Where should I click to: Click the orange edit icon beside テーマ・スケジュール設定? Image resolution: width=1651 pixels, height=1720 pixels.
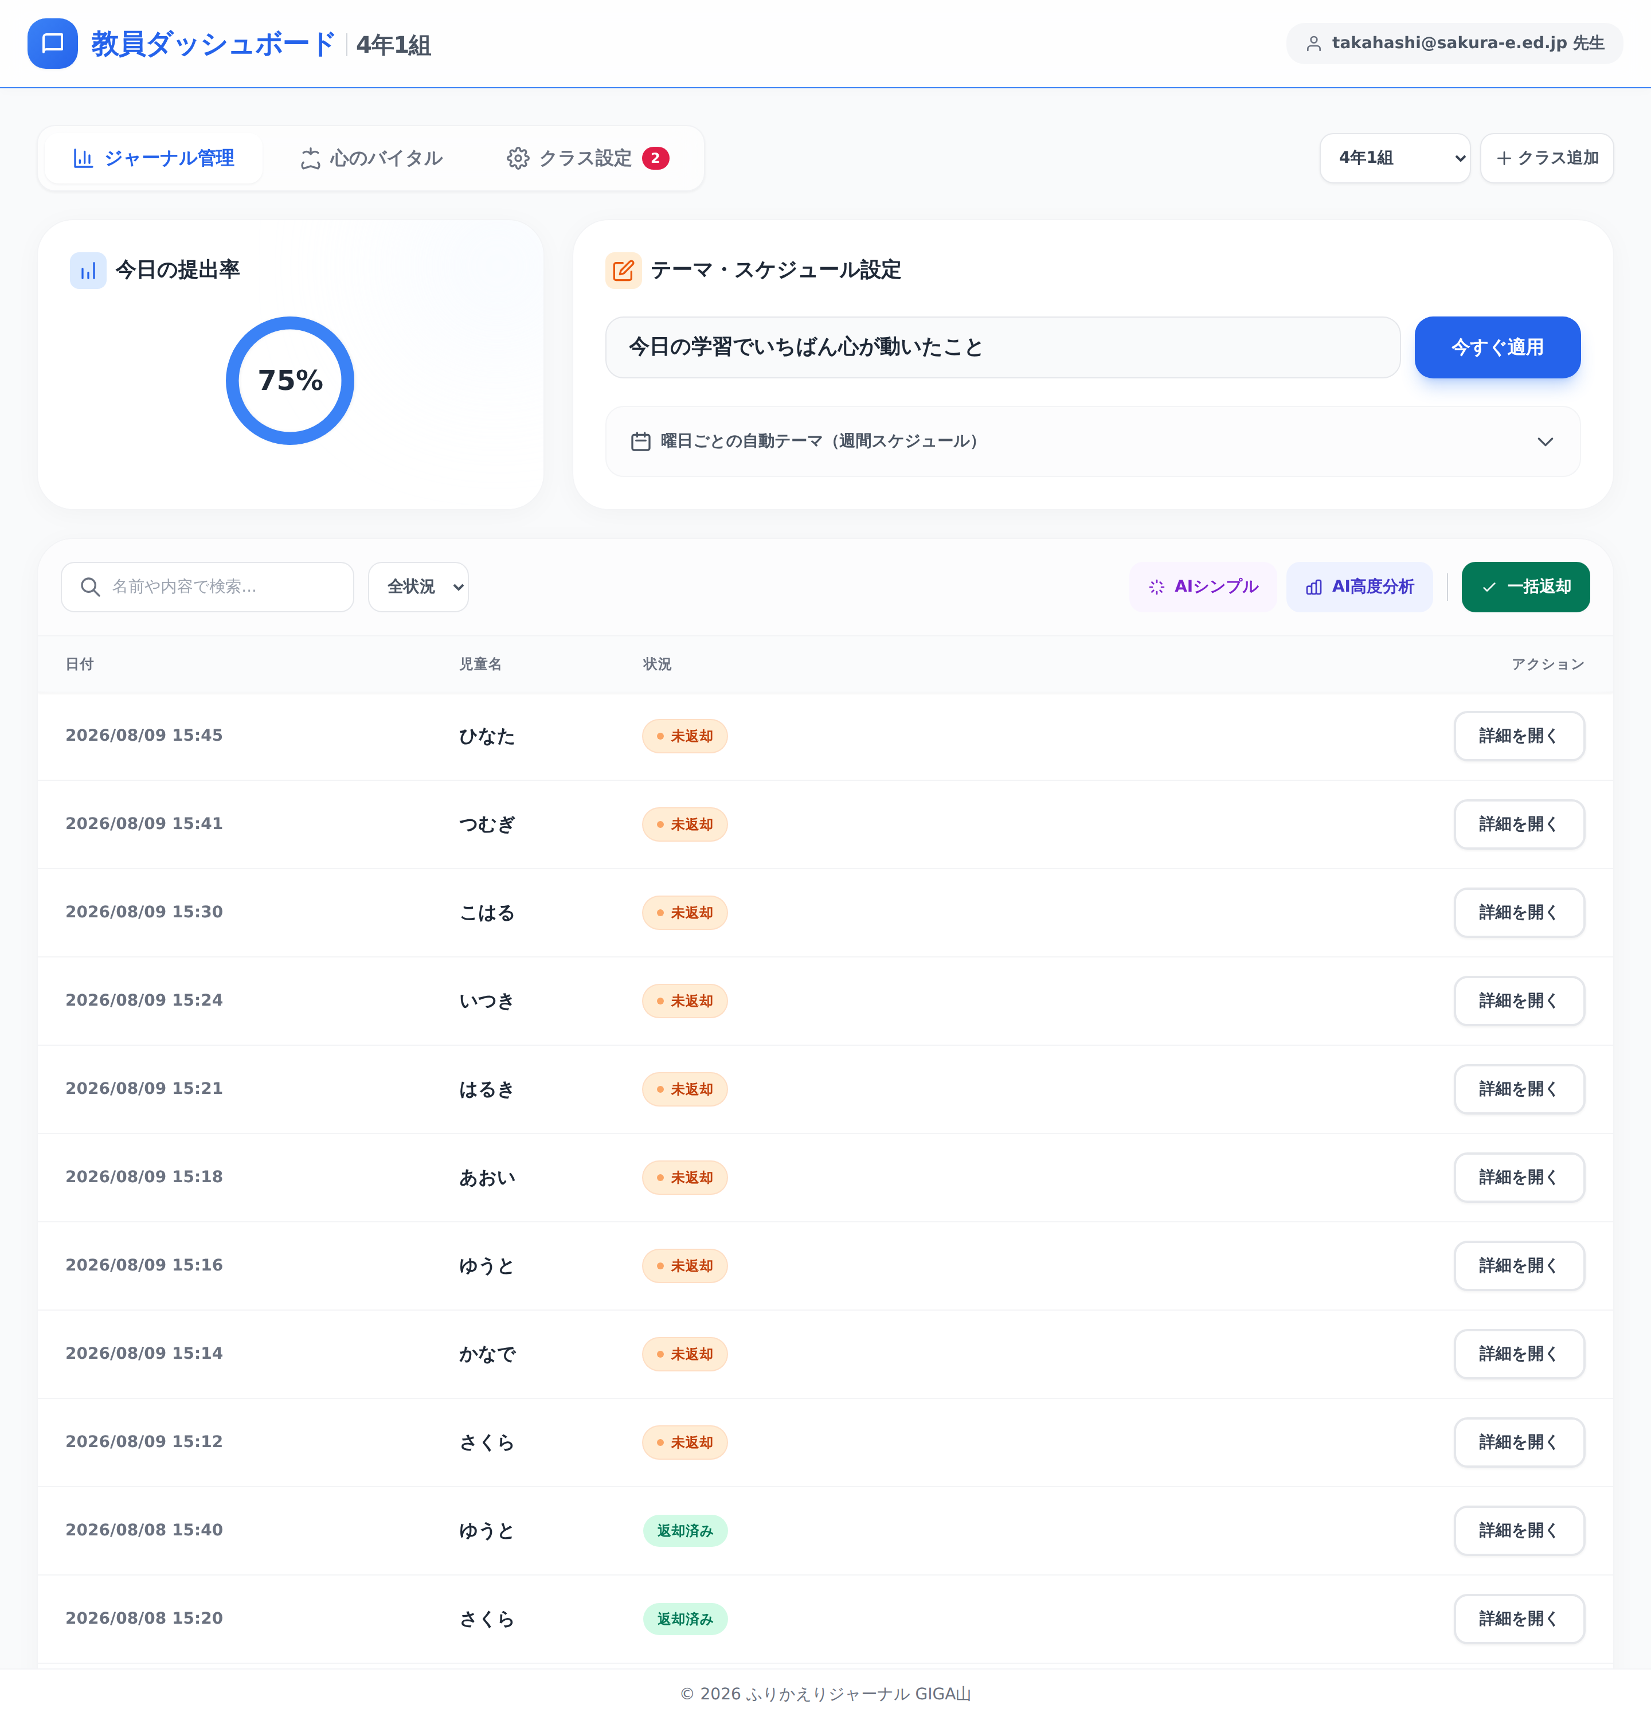(x=623, y=270)
